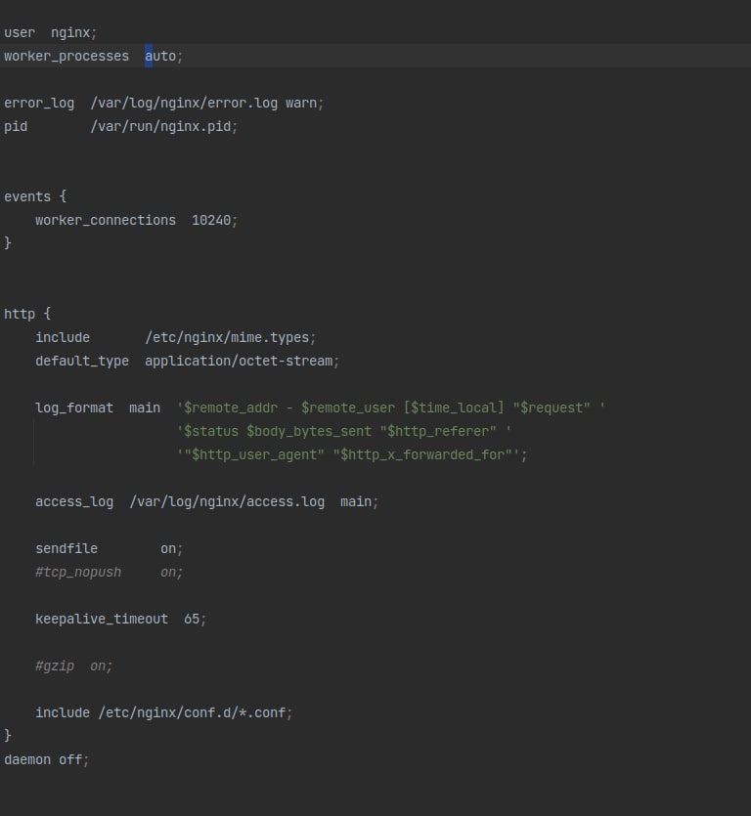Click the sendfile directive
Image resolution: width=751 pixels, height=816 pixels.
click(x=66, y=548)
